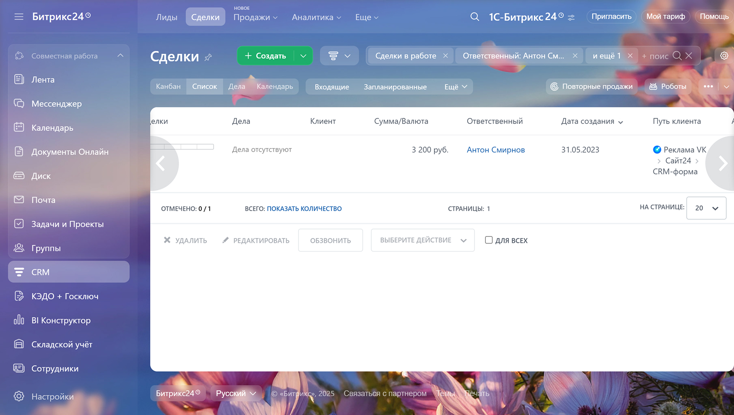Sort by Дата создания column
734x415 pixels.
592,121
